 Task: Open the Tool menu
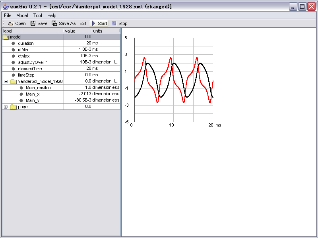(x=38, y=15)
